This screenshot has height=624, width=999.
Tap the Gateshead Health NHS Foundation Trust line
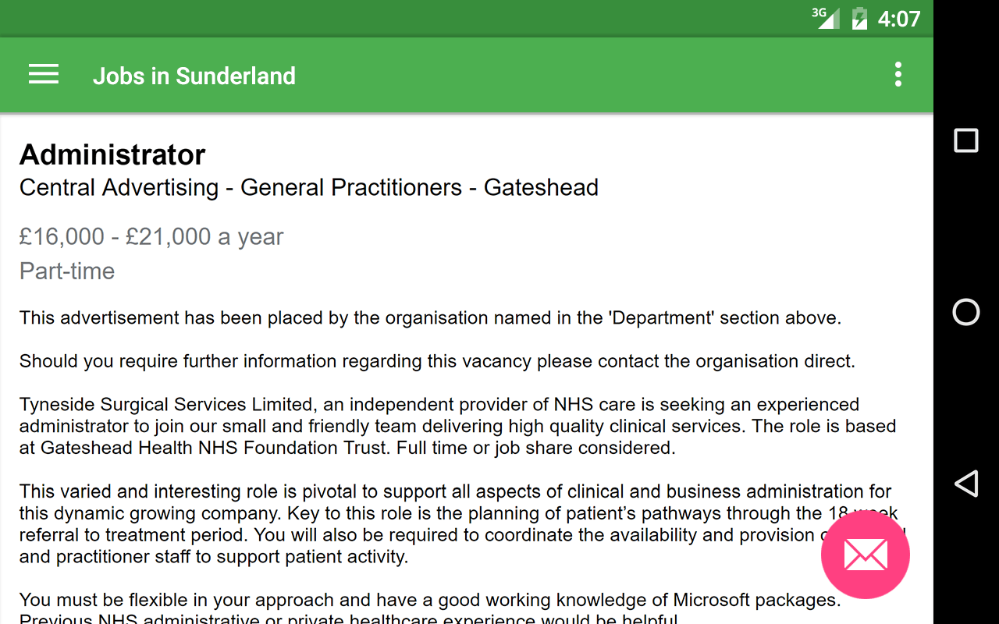pos(347,448)
